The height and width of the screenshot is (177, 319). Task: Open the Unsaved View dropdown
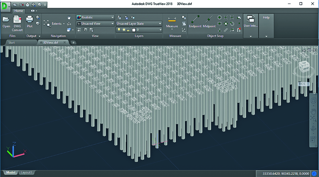113,24
